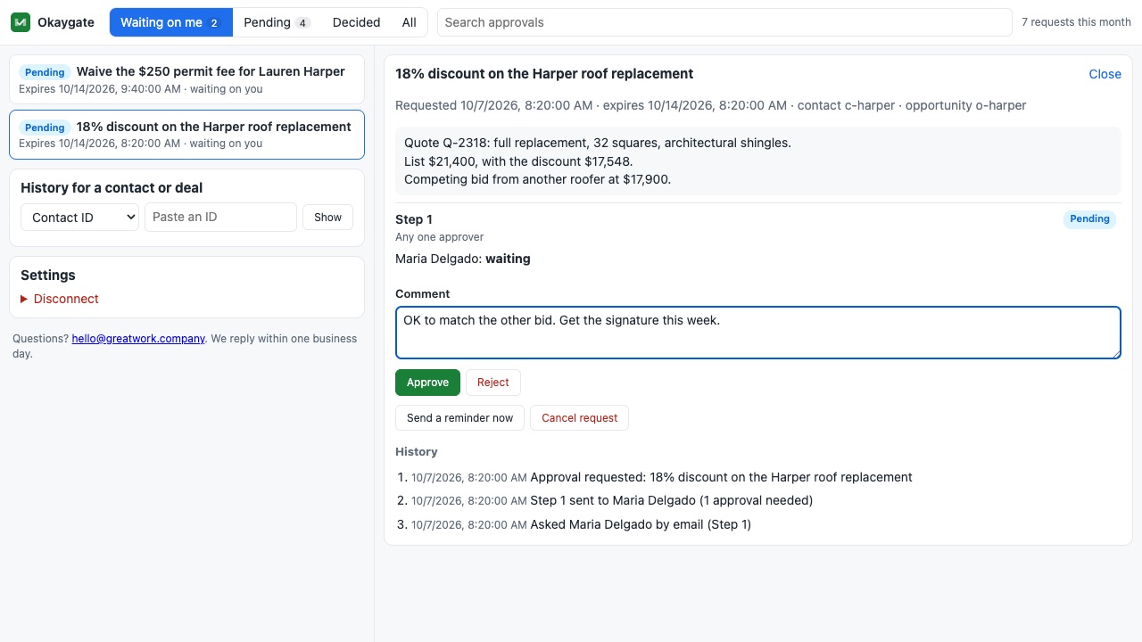Click history entry 'Step 1 sent to Maria Delgado'

click(x=672, y=500)
